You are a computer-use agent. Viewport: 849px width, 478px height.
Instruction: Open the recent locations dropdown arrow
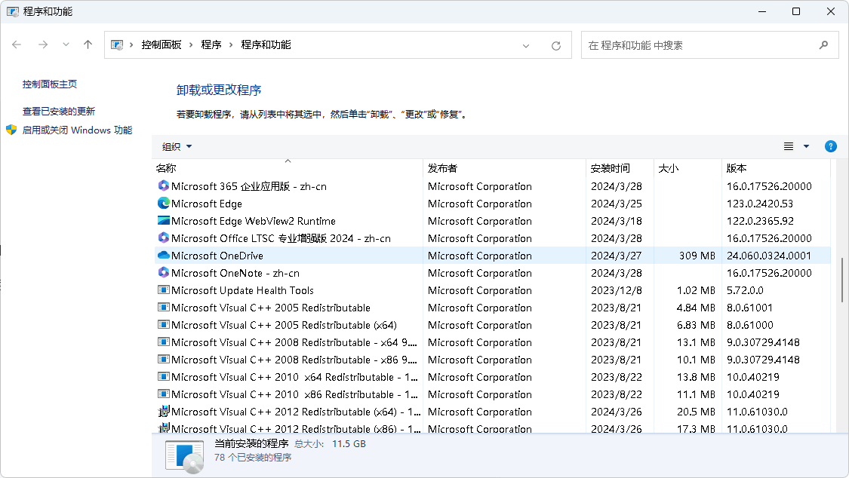point(66,45)
